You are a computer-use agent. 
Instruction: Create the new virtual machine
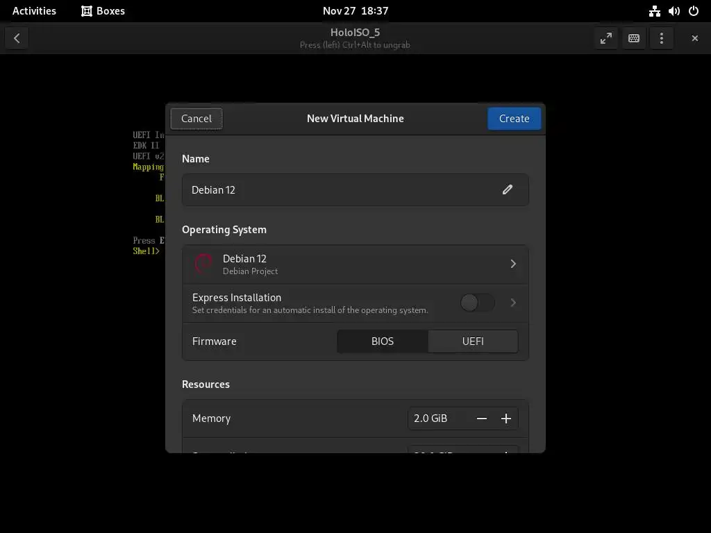(515, 118)
